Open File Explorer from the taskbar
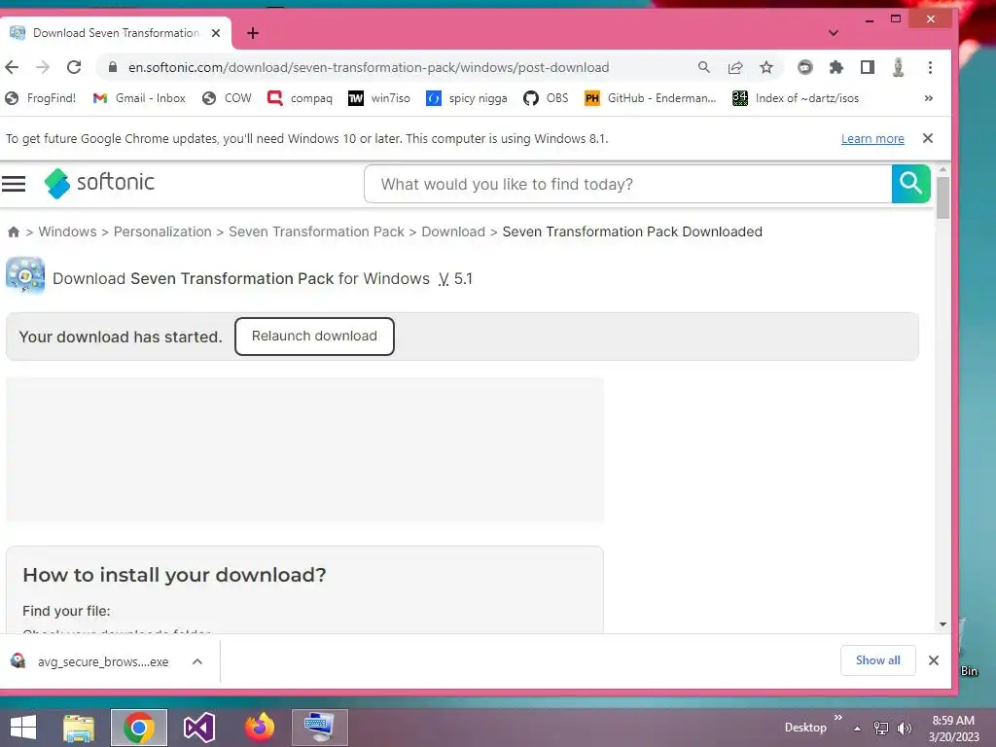The width and height of the screenshot is (996, 747). click(x=79, y=728)
